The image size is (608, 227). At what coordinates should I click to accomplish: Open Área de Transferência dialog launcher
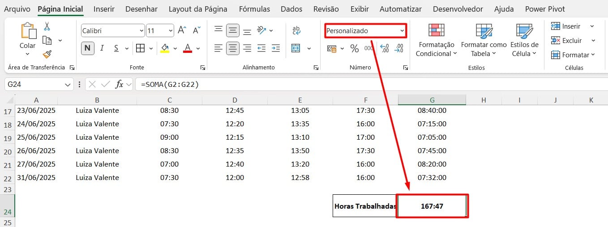[72, 68]
